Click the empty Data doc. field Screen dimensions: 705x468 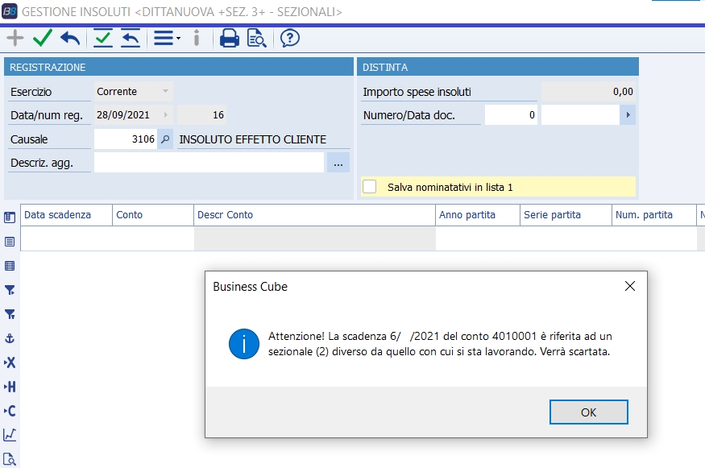point(580,115)
